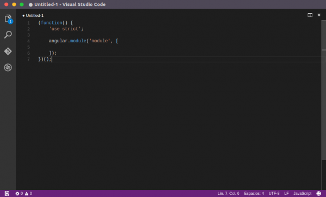The image size is (326, 197).
Task: Click the function keyword on line 1
Action: (x=52, y=23)
